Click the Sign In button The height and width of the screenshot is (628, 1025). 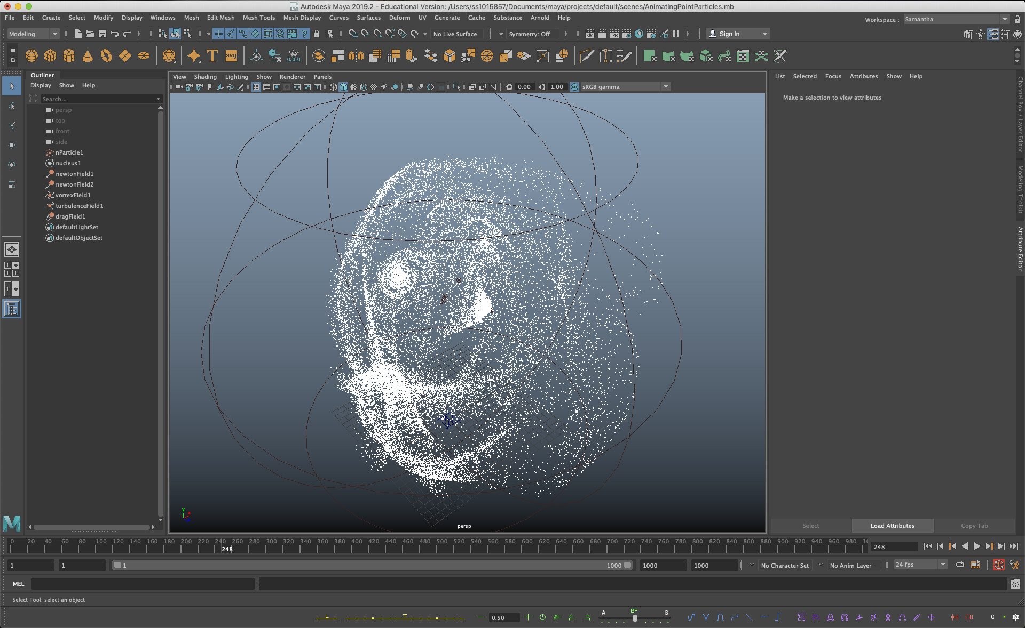pos(729,34)
